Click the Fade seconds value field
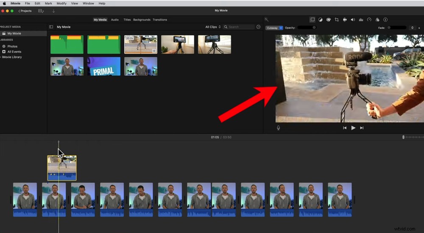The image size is (424, 233). pyautogui.click(x=412, y=28)
